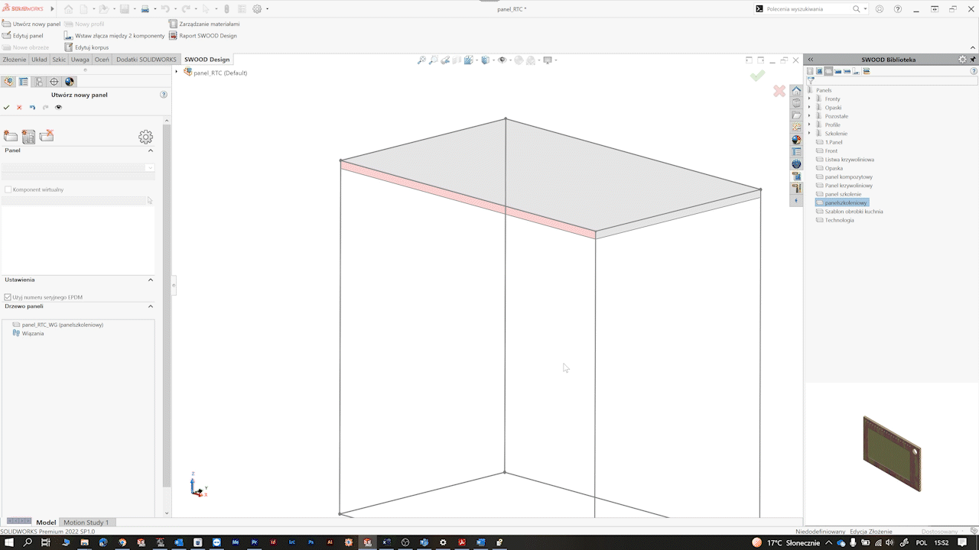The width and height of the screenshot is (979, 550).
Task: Open the Motion Study 1 tab
Action: tap(86, 522)
